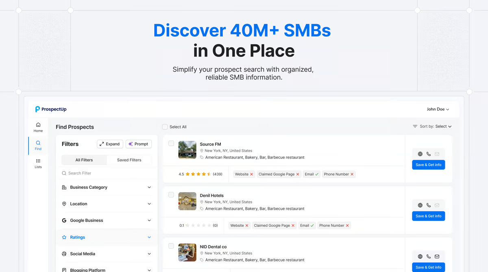Click the website globe icon for NID Dental co
The image size is (488, 272).
(x=420, y=257)
